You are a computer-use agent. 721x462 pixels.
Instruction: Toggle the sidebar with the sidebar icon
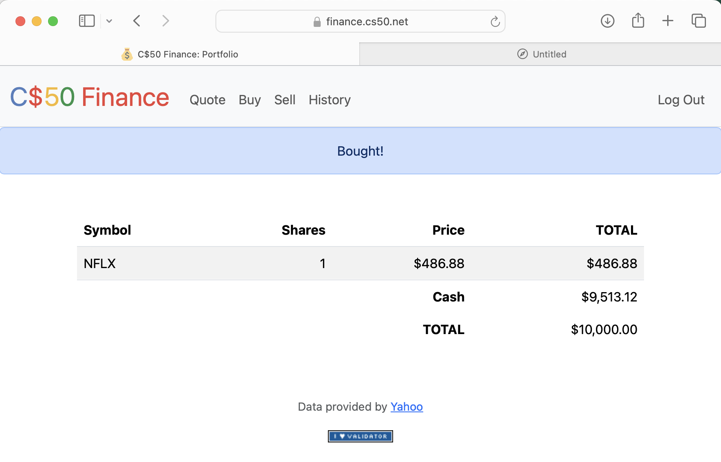[x=86, y=20]
